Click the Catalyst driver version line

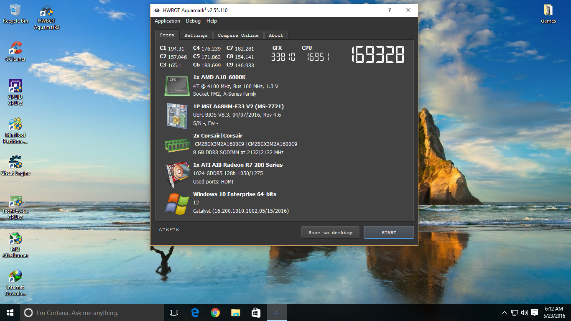click(x=241, y=211)
